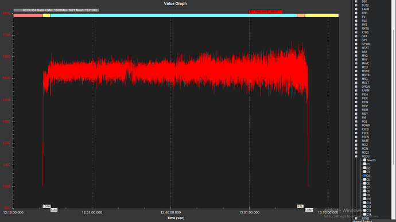396x222 pixels.
Task: Expand the EAHR tree node
Action: pyautogui.click(x=356, y=9)
